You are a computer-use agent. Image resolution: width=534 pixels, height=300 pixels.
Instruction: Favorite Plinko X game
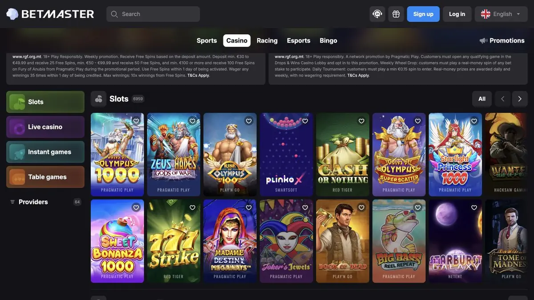pos(305,121)
